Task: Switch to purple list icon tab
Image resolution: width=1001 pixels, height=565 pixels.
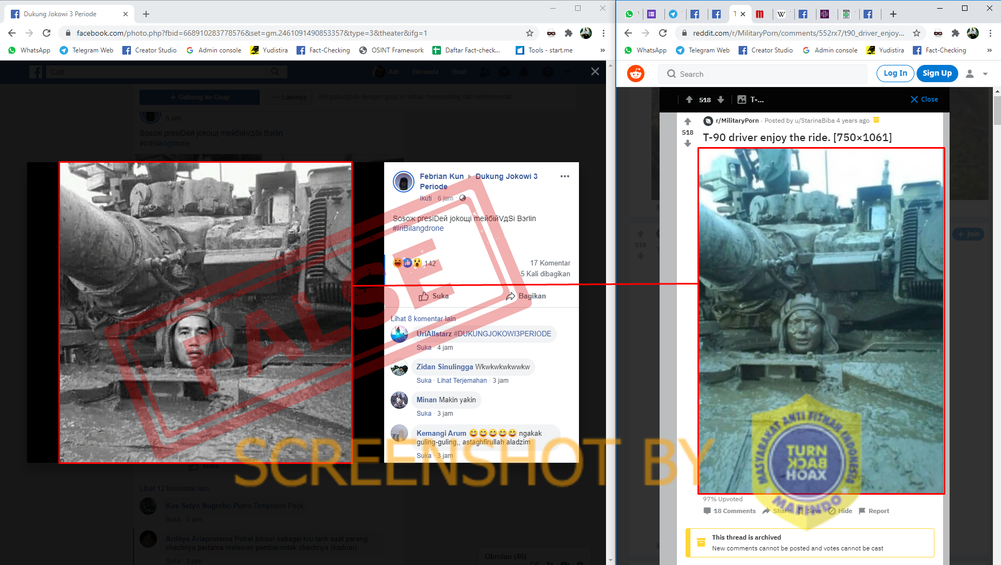Action: coord(651,14)
